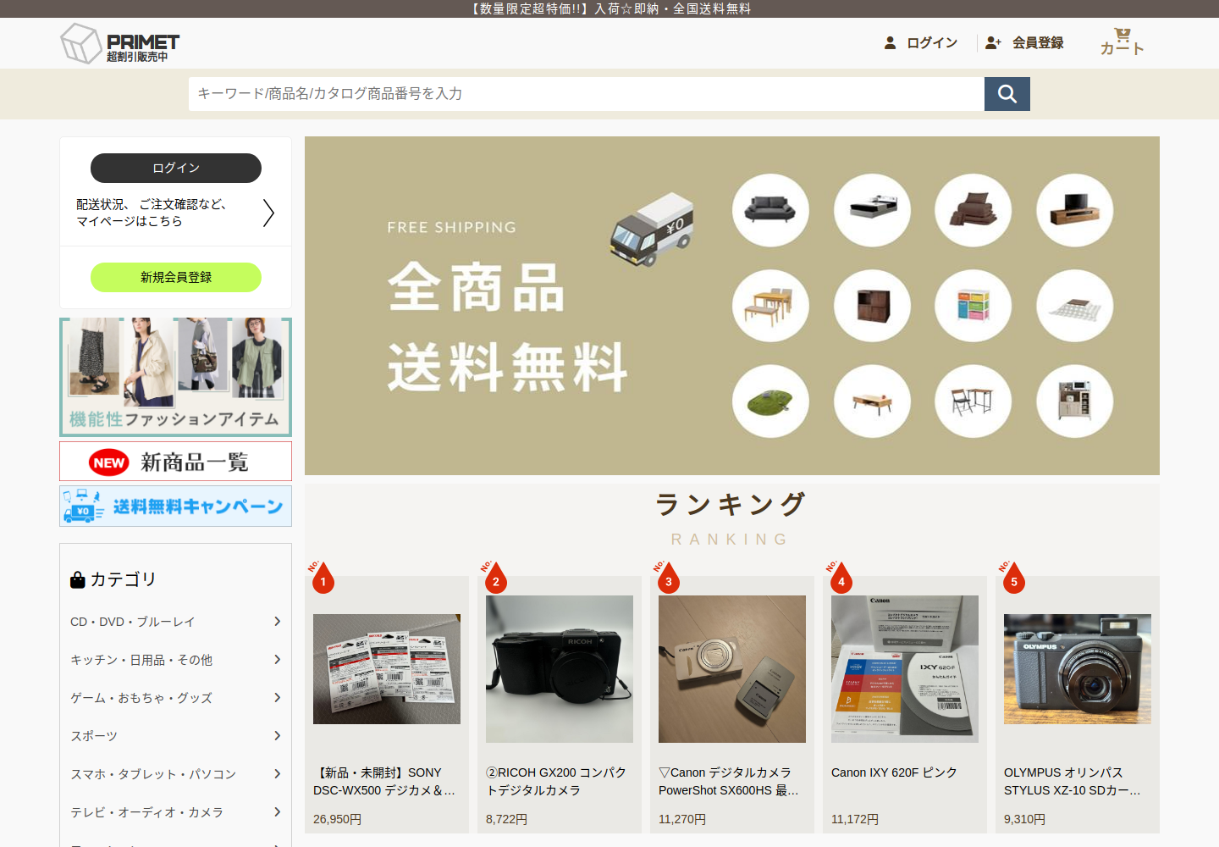Click the 9,310円 price text
Image resolution: width=1219 pixels, height=847 pixels.
tap(1024, 819)
